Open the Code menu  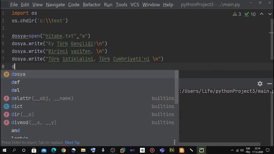coord(74,5)
